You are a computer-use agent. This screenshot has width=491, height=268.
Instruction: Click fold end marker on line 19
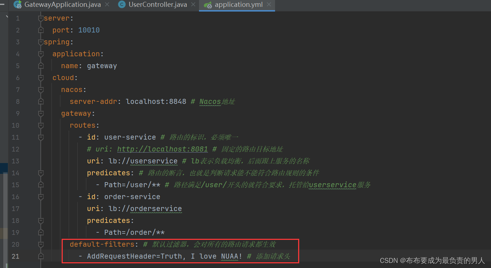[41, 232]
